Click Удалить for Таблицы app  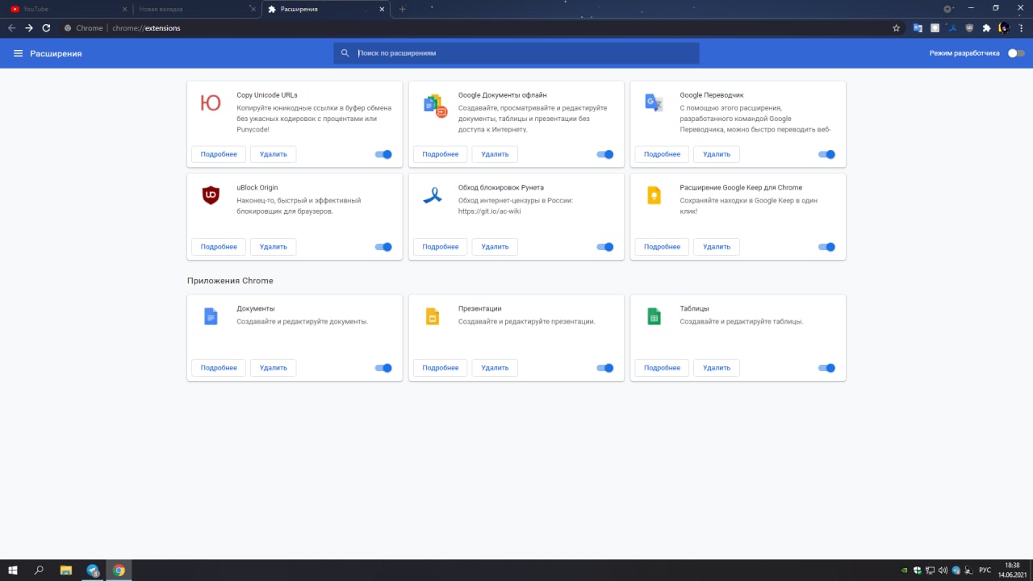pyautogui.click(x=717, y=368)
